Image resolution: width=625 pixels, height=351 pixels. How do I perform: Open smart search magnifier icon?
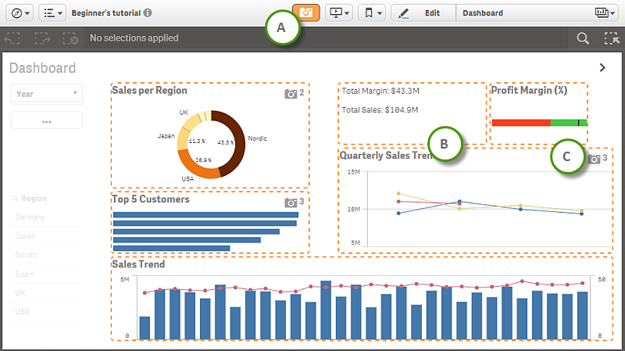point(583,38)
